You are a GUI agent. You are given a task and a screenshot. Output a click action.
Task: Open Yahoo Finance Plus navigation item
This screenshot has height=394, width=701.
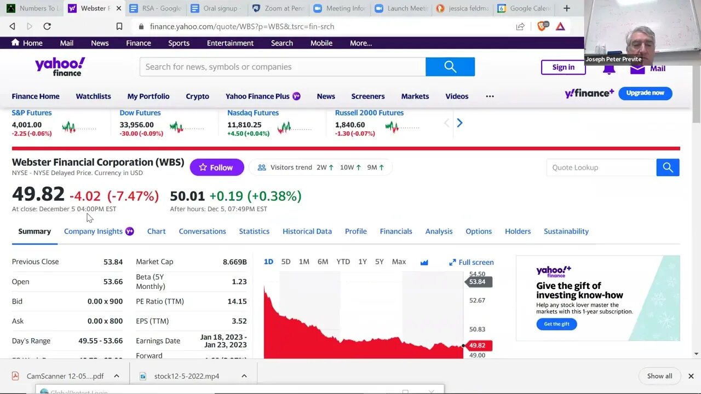pyautogui.click(x=263, y=96)
